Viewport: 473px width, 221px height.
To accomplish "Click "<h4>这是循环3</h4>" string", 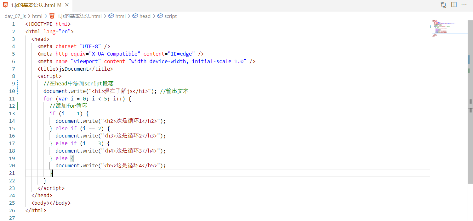I will click(x=130, y=151).
